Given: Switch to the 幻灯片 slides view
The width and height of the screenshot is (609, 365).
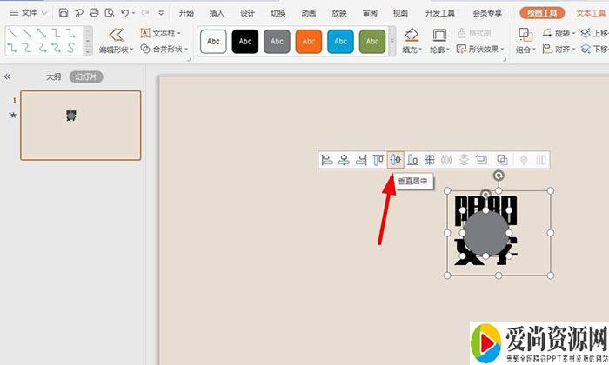Looking at the screenshot, I should [86, 77].
